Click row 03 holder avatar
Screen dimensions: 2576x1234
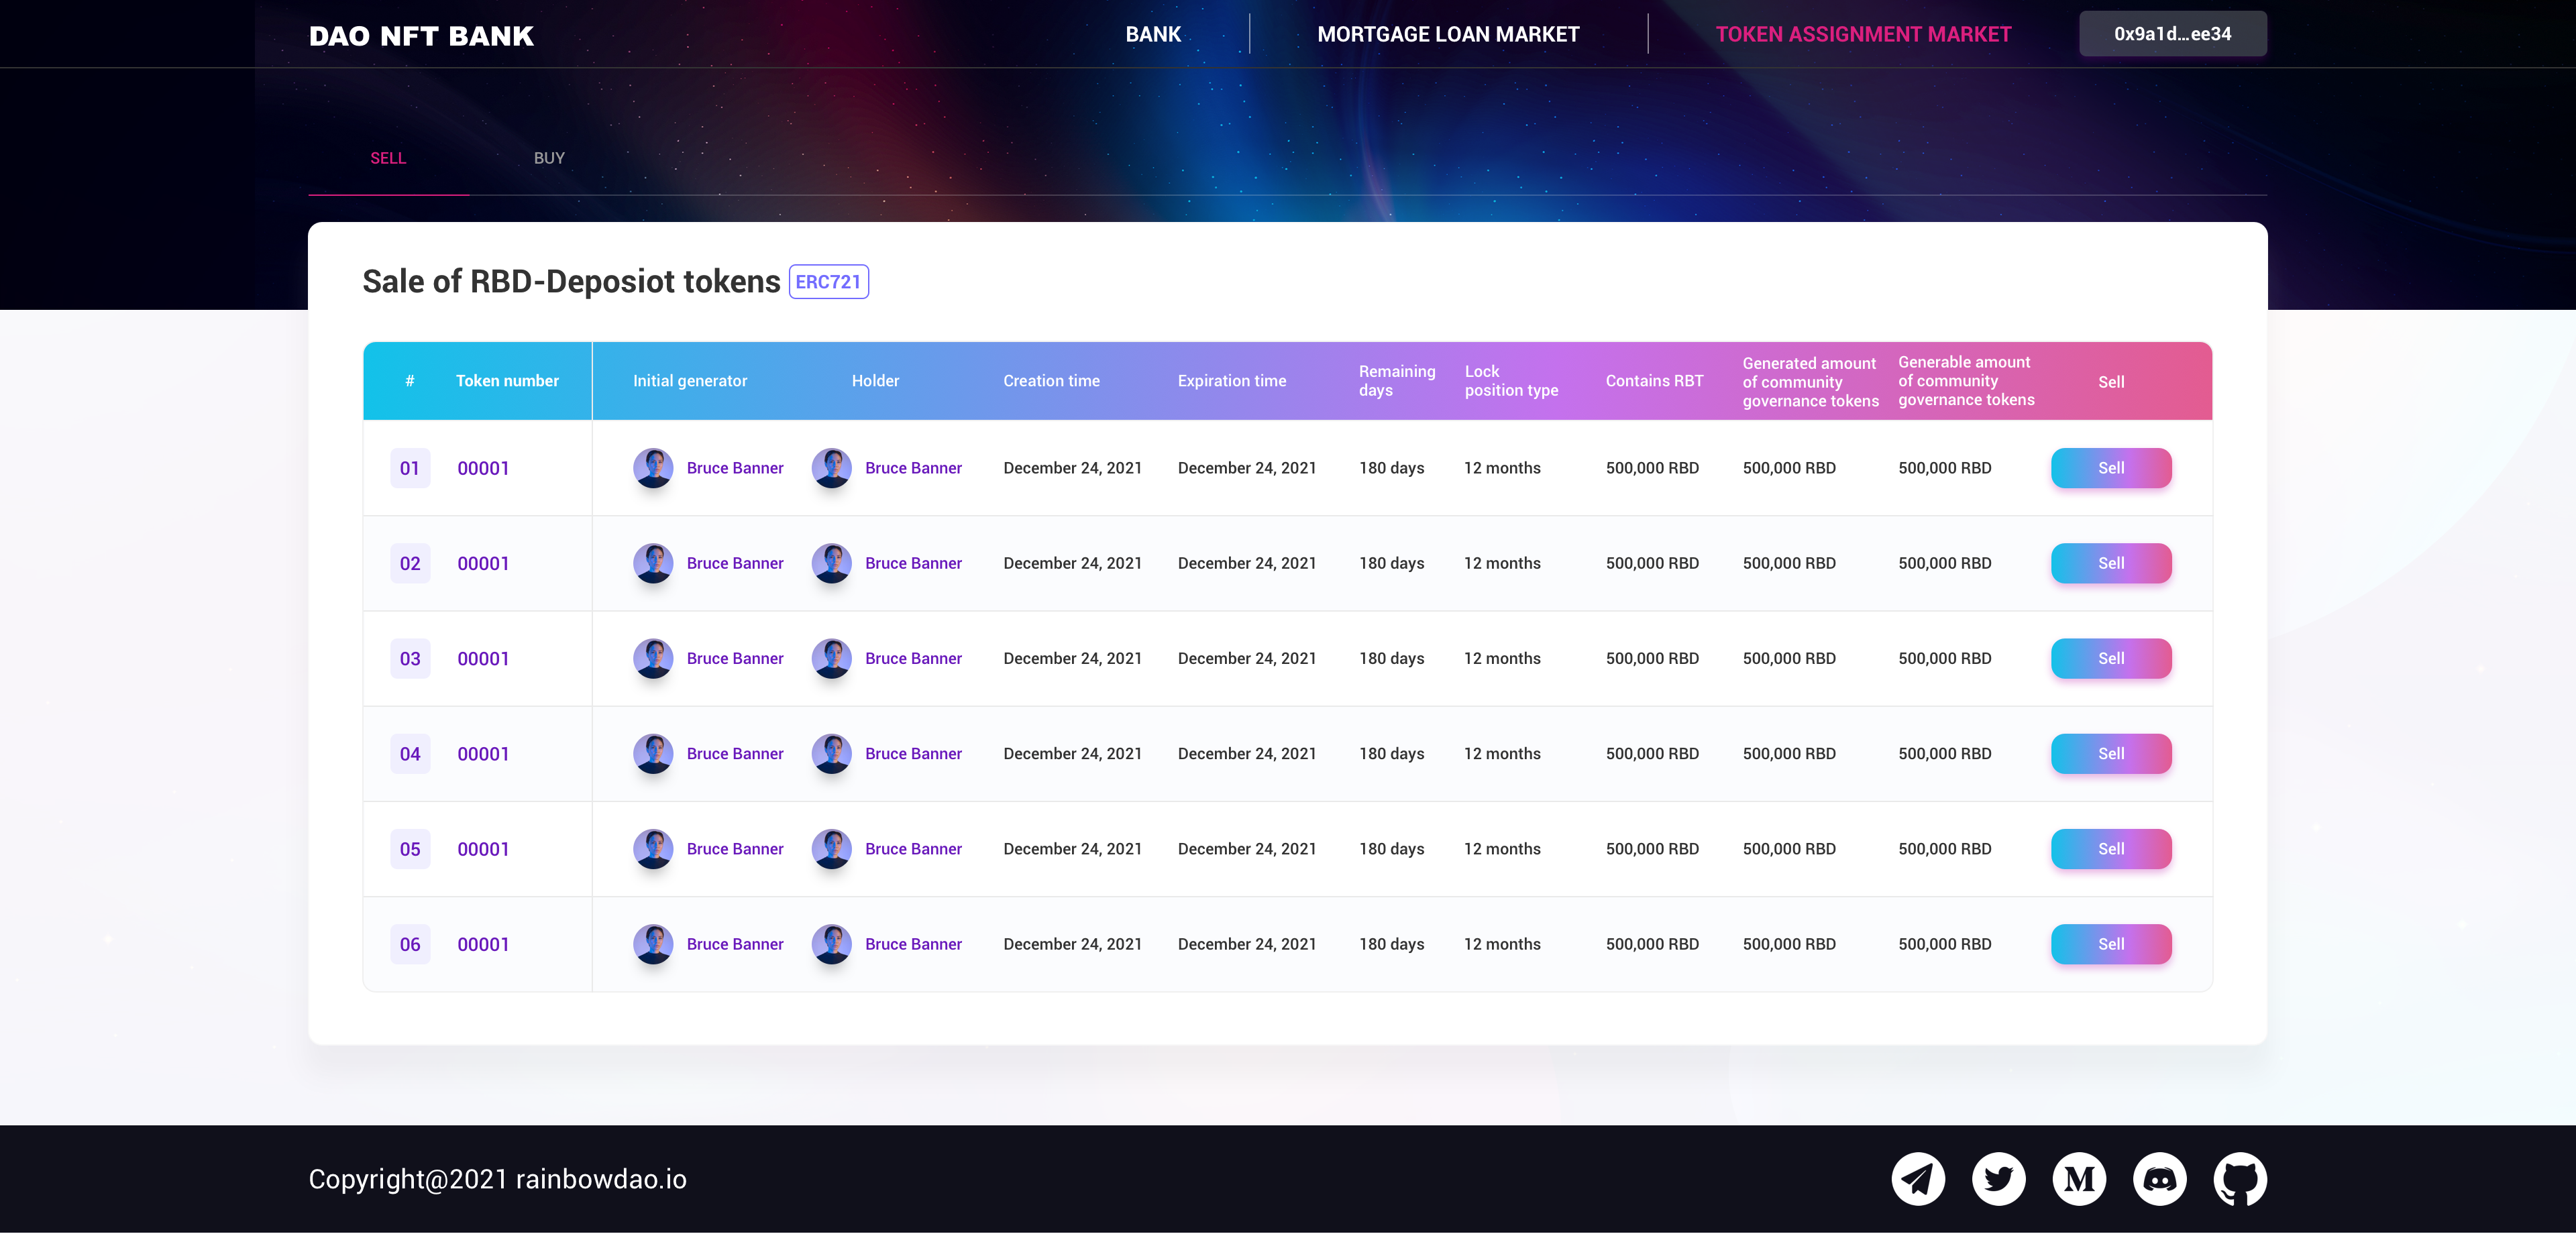[831, 658]
